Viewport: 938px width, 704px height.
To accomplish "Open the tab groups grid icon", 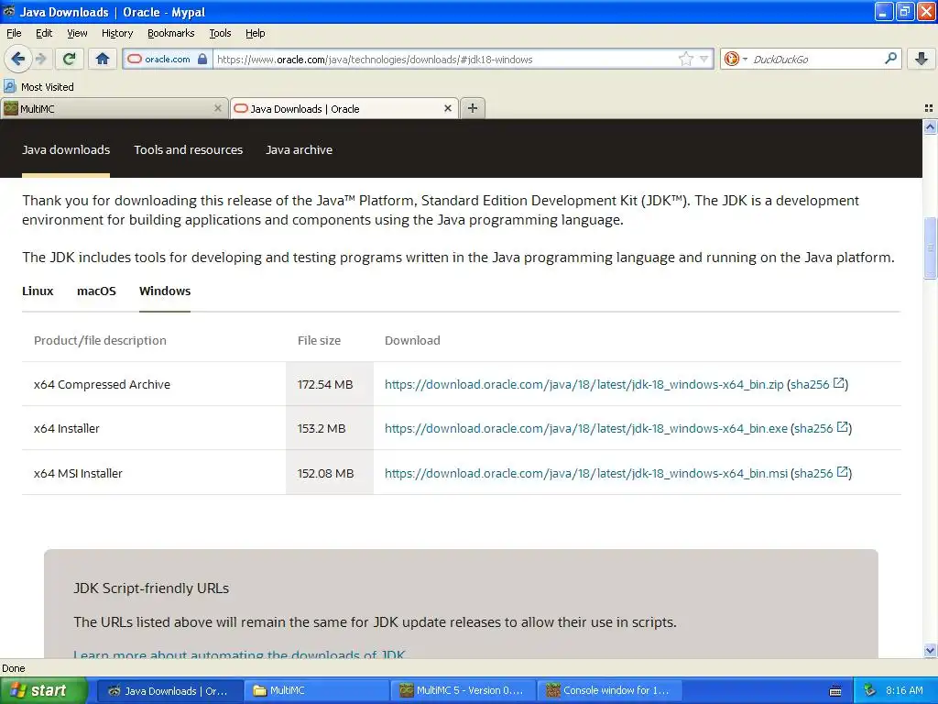I will click(x=929, y=108).
